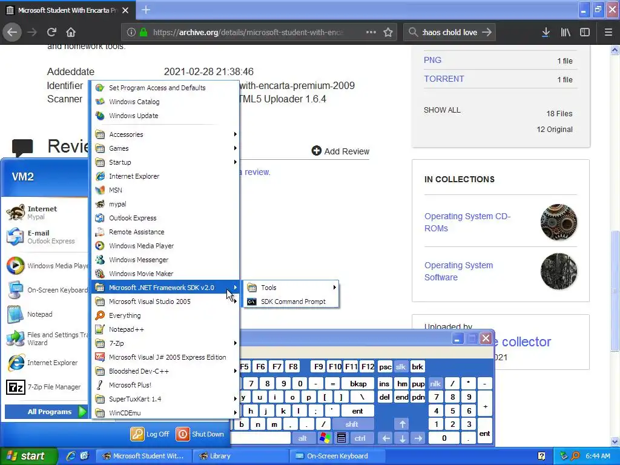Click the browser page vertical scrollbar
Screen dimensions: 620x465
click(615, 290)
